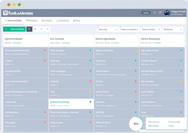Open the Todos os usuário dropdown

point(129,29)
